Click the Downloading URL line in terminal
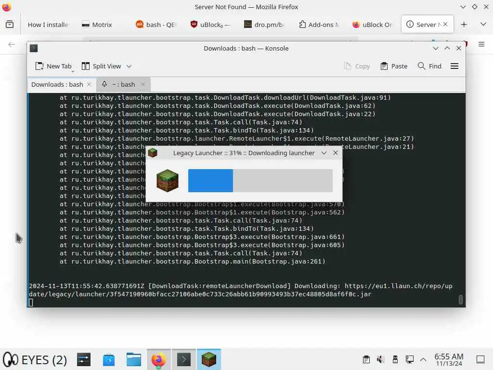This screenshot has height=370, width=493. (x=241, y=290)
